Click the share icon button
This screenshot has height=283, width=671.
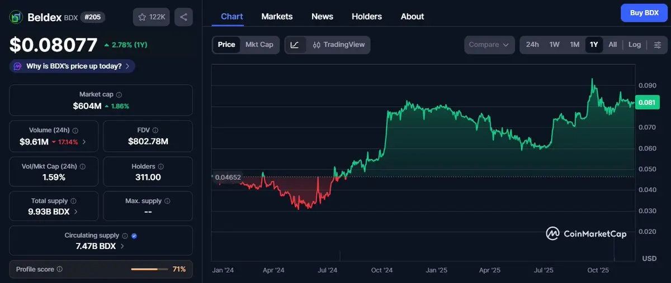[x=183, y=17]
